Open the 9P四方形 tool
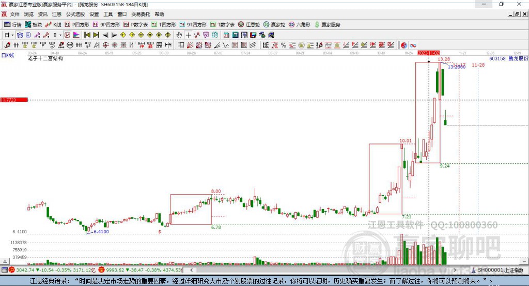Viewport: 529px width, 286px height. [x=106, y=25]
